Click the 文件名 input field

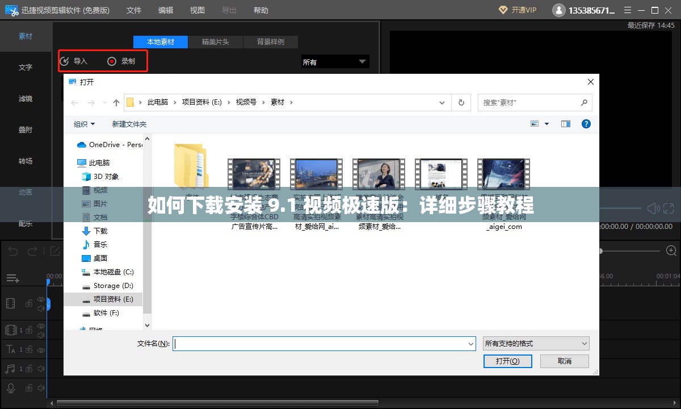[325, 344]
